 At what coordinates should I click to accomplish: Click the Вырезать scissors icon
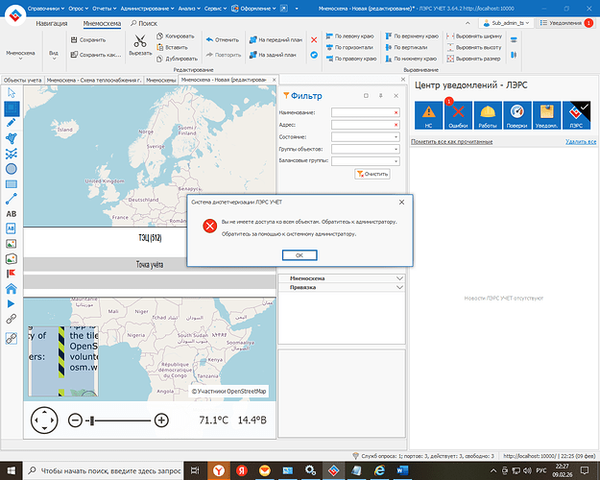pos(140,44)
